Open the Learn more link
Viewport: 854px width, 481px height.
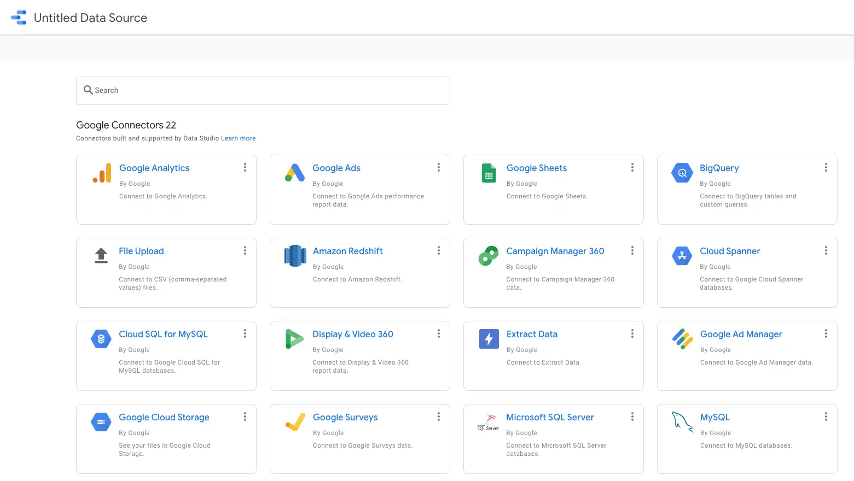coord(239,138)
